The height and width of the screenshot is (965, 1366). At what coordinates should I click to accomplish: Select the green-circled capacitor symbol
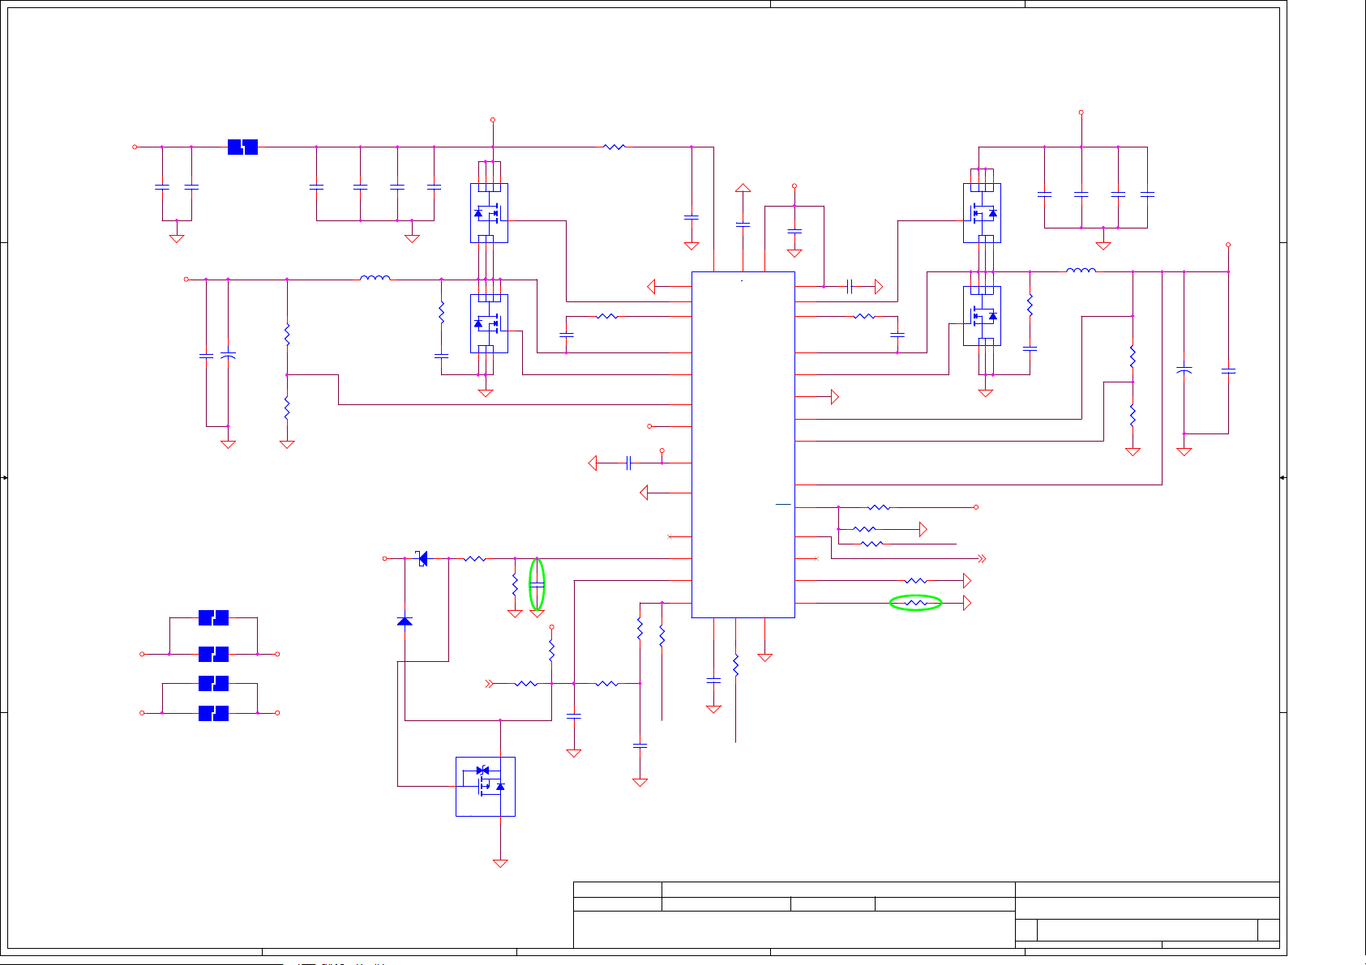(537, 584)
